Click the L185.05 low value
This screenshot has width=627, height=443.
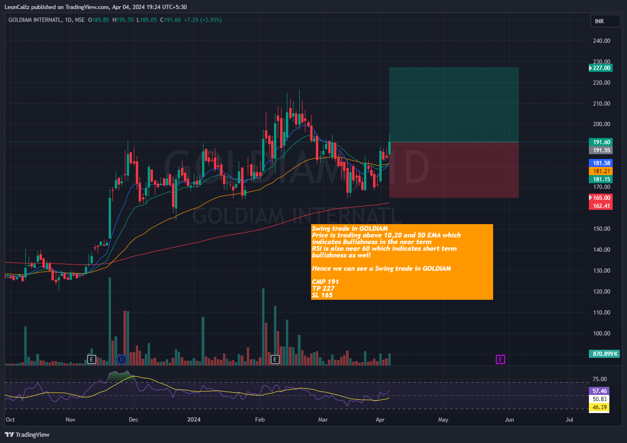pos(147,20)
